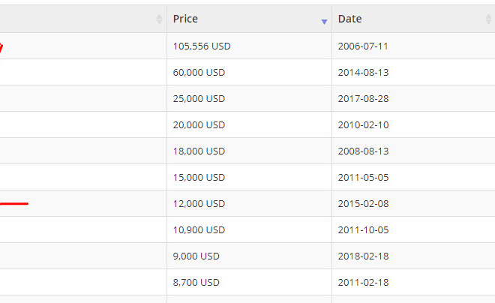Select the 20,000 USD price cell
The width and height of the screenshot is (495, 303).
point(250,124)
